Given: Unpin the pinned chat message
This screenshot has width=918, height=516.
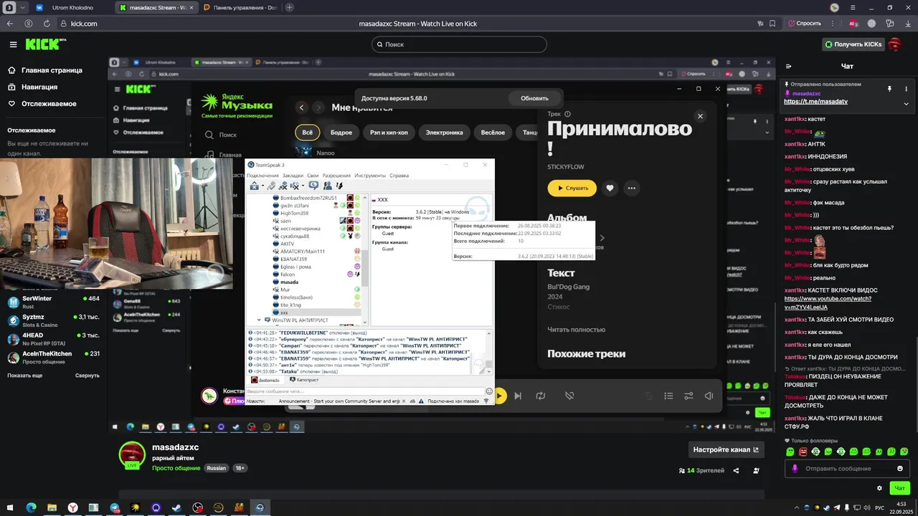Looking at the screenshot, I should click(x=889, y=89).
